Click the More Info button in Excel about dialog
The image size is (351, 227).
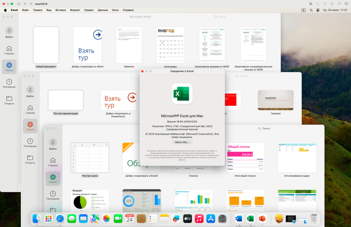click(182, 142)
